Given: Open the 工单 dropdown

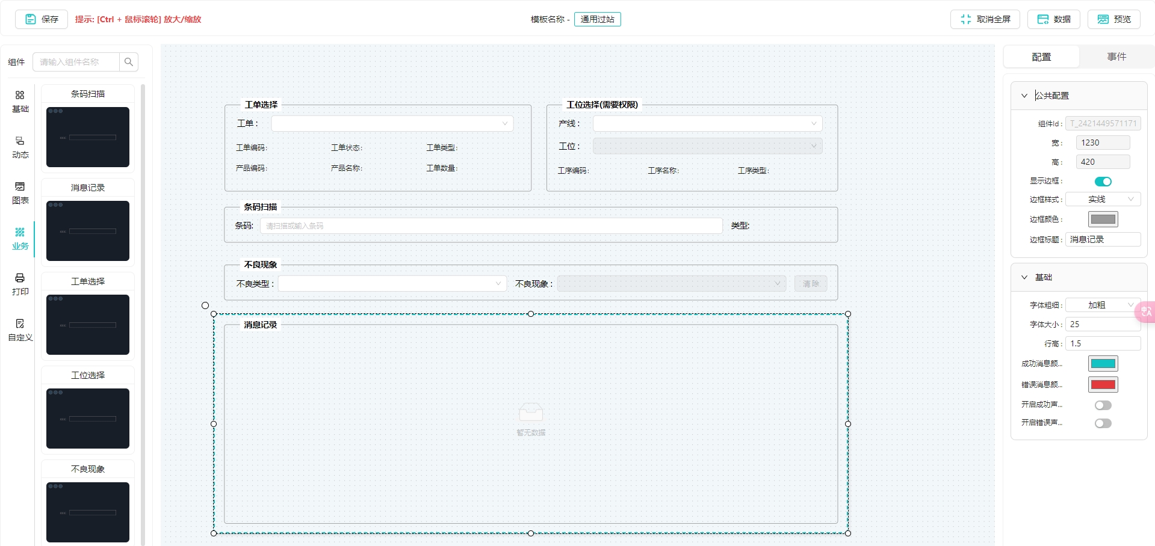Looking at the screenshot, I should [x=392, y=123].
